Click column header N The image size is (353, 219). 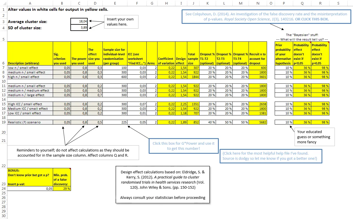point(258,3)
